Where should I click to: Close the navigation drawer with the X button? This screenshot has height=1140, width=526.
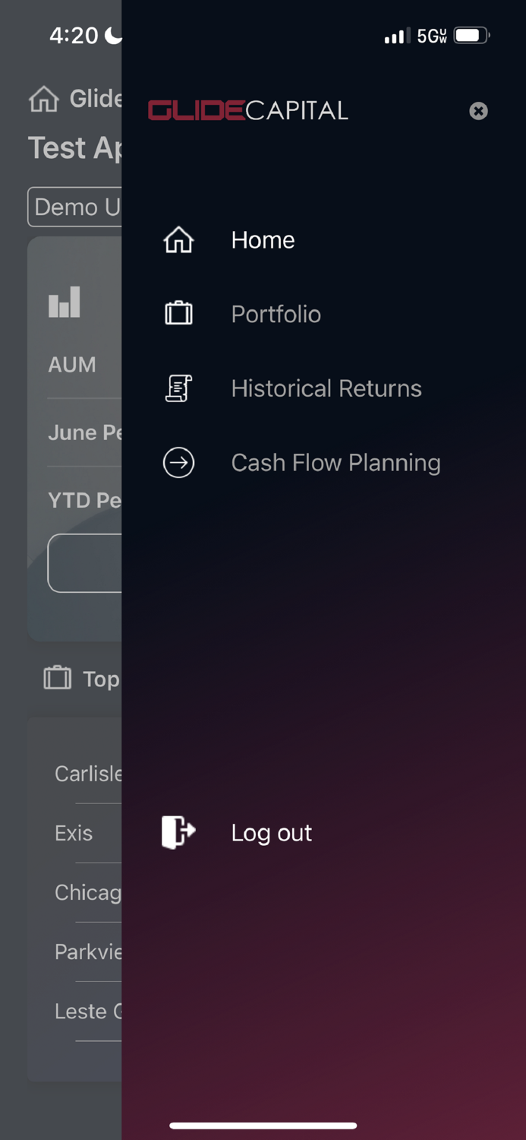click(479, 111)
